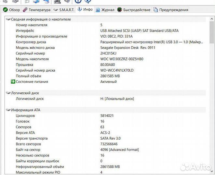215x175 pixels.
Task: Click the Сводная информация о накопителе section header
Action: (106, 19)
